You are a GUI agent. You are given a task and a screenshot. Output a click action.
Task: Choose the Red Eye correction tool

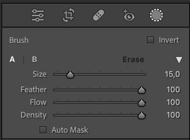tap(129, 15)
